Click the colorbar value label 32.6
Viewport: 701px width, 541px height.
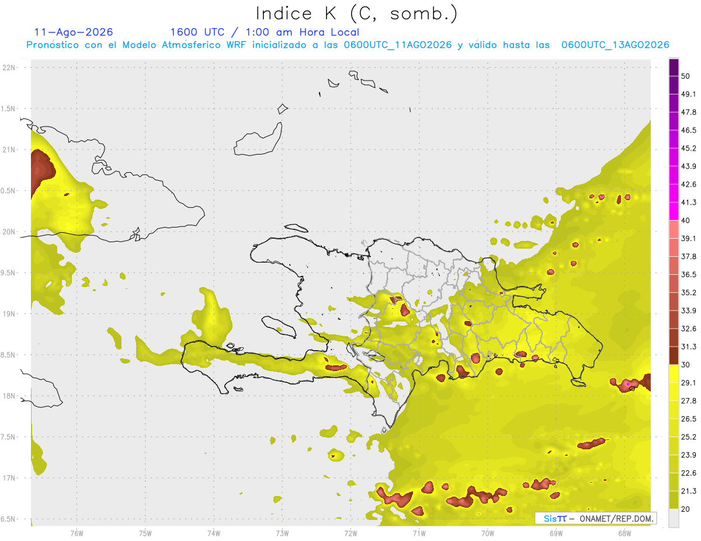click(689, 329)
